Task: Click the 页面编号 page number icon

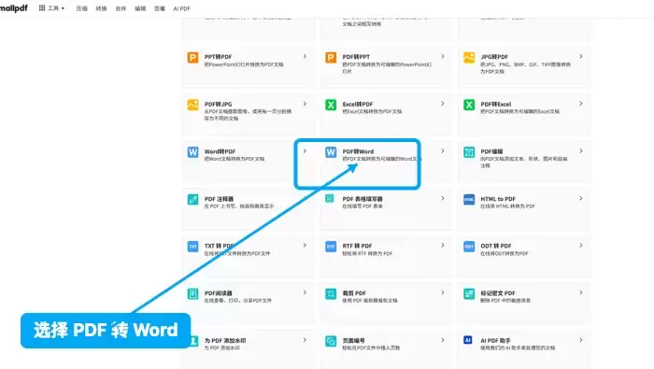Action: [x=331, y=341]
